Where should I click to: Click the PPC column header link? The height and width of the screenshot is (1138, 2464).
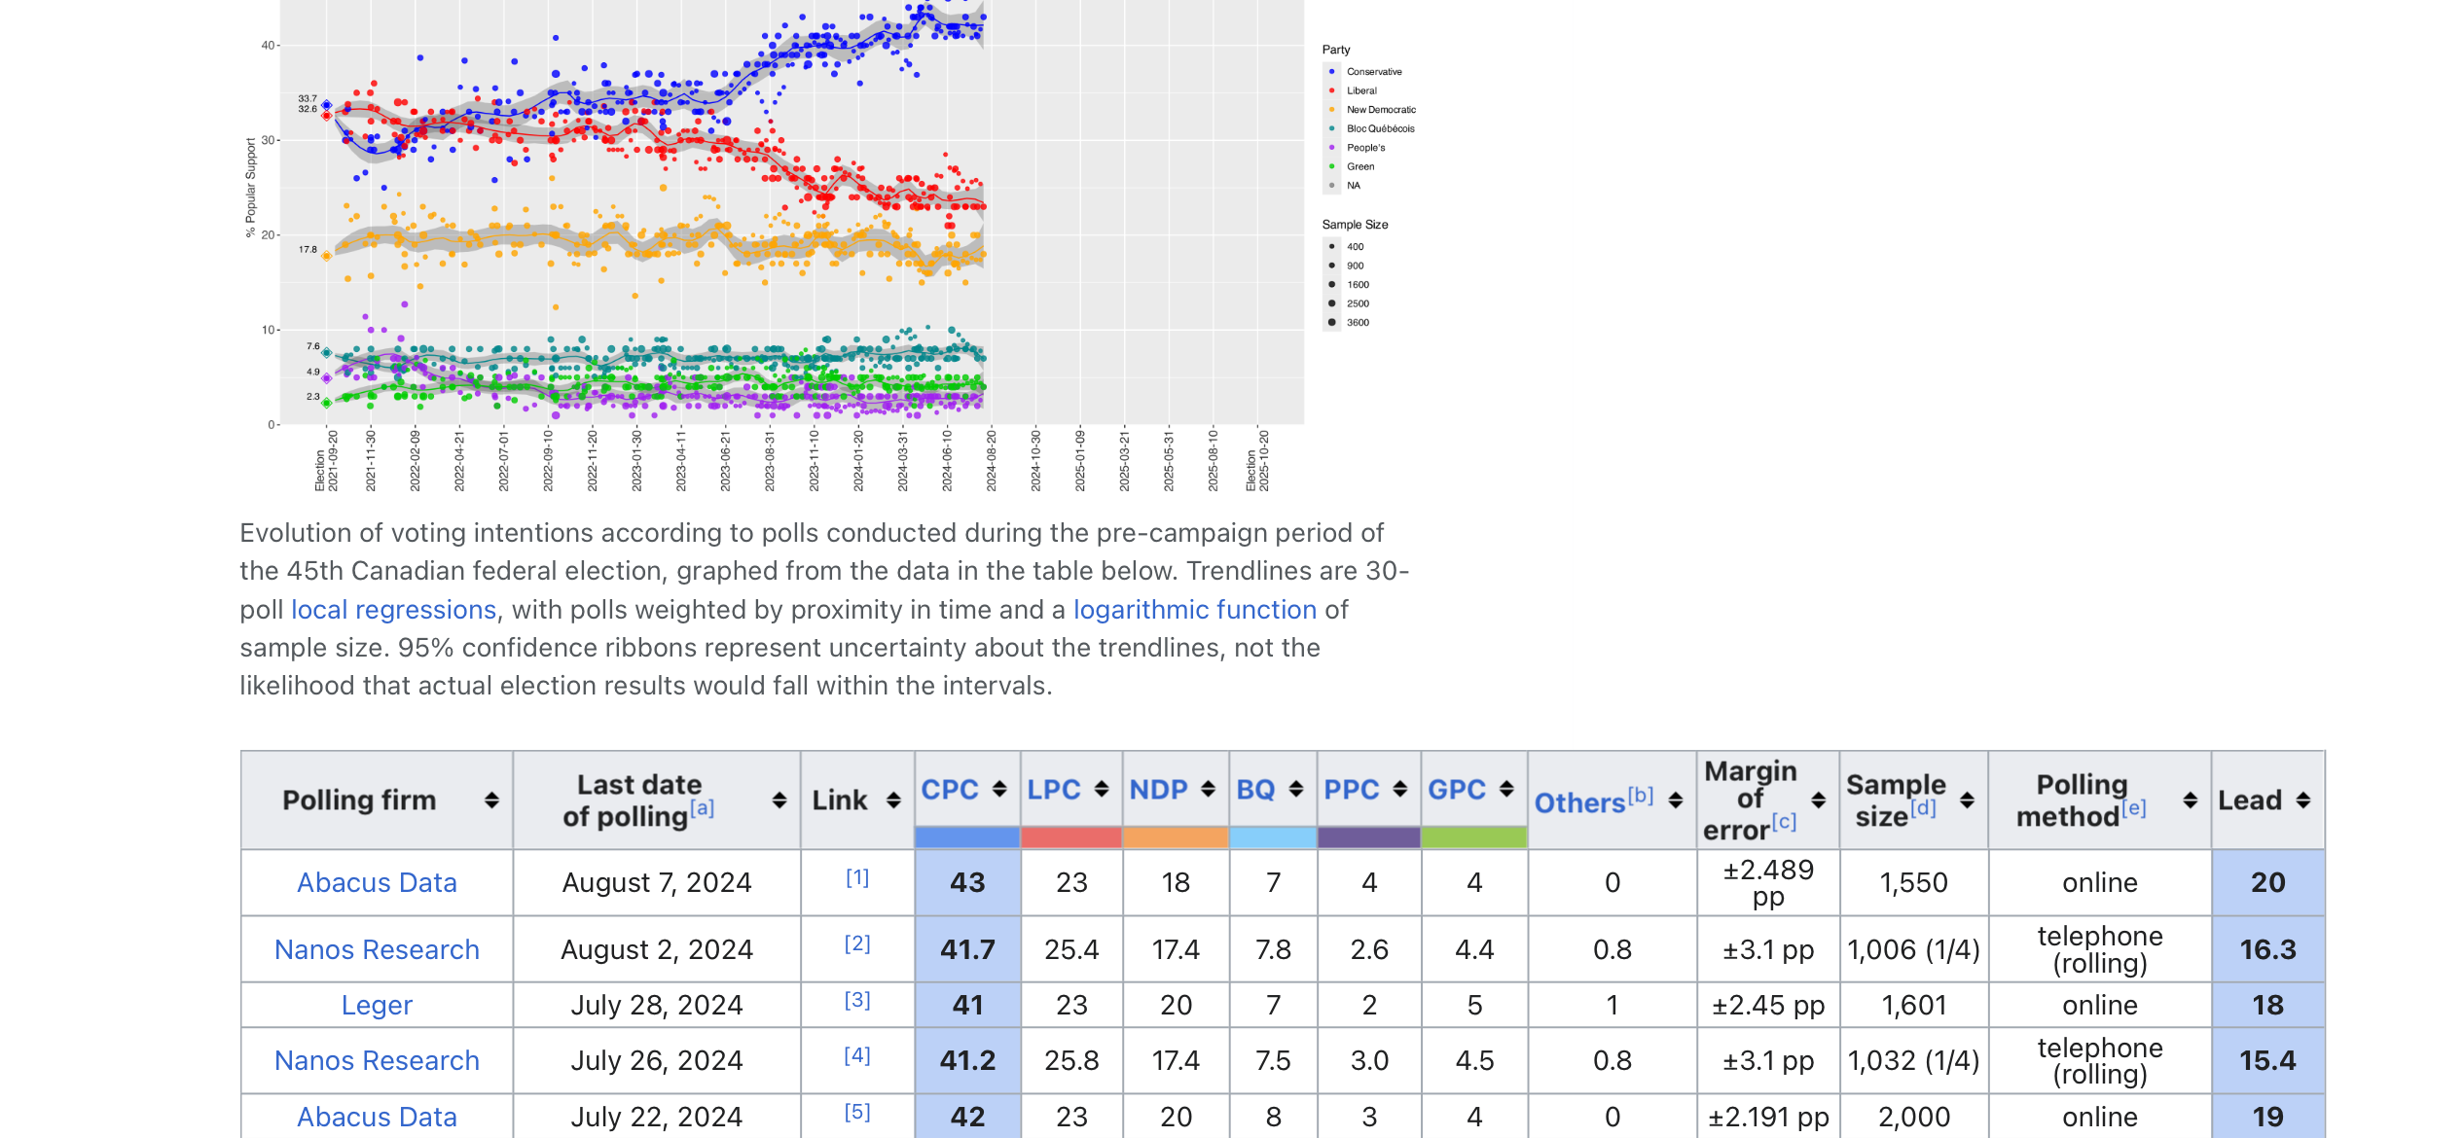pos(1351,789)
